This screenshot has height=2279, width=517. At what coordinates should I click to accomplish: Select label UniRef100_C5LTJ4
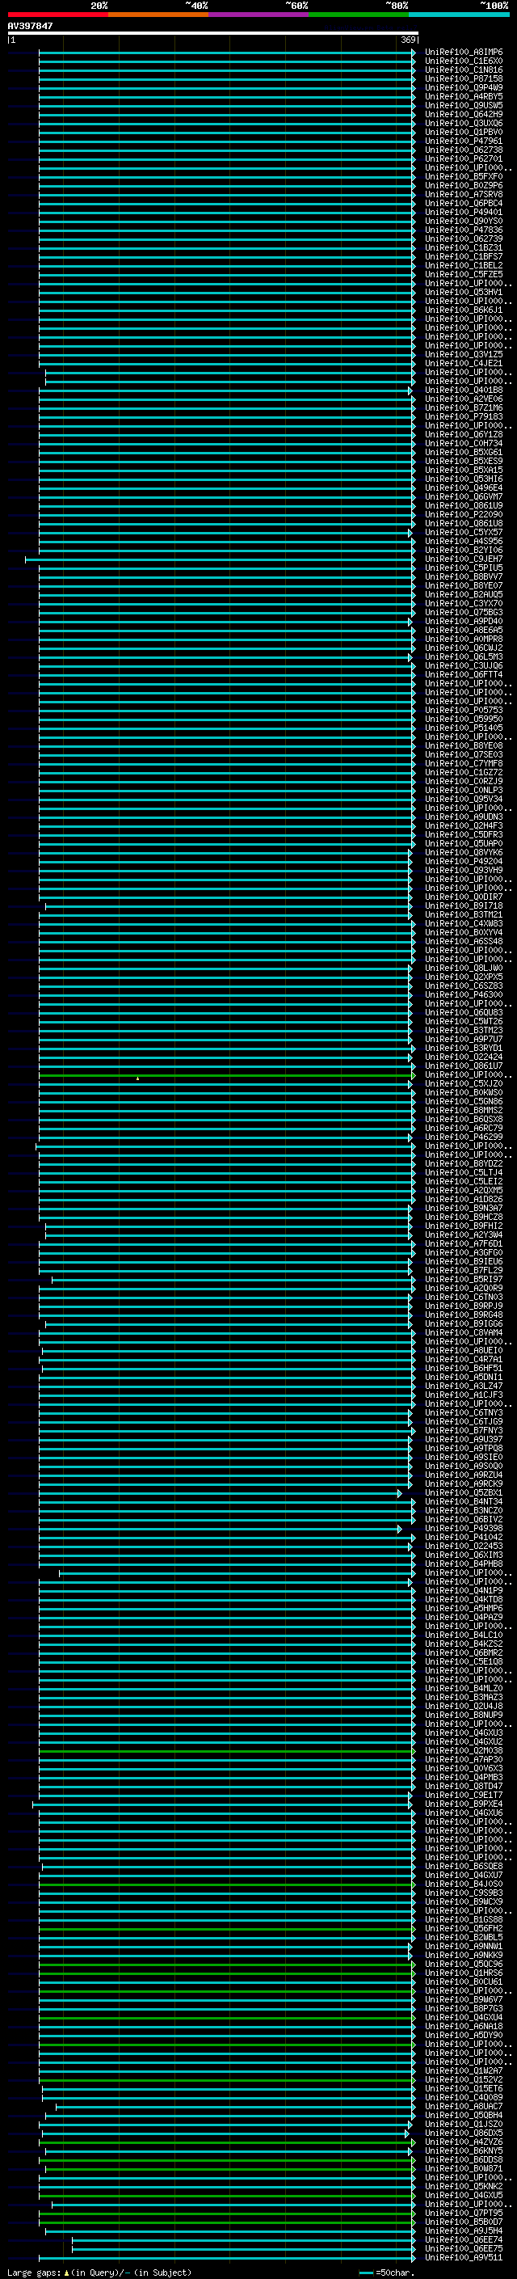[x=463, y=1173]
